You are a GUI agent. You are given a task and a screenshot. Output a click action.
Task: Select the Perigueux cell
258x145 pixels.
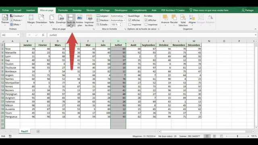click(x=12, y=117)
